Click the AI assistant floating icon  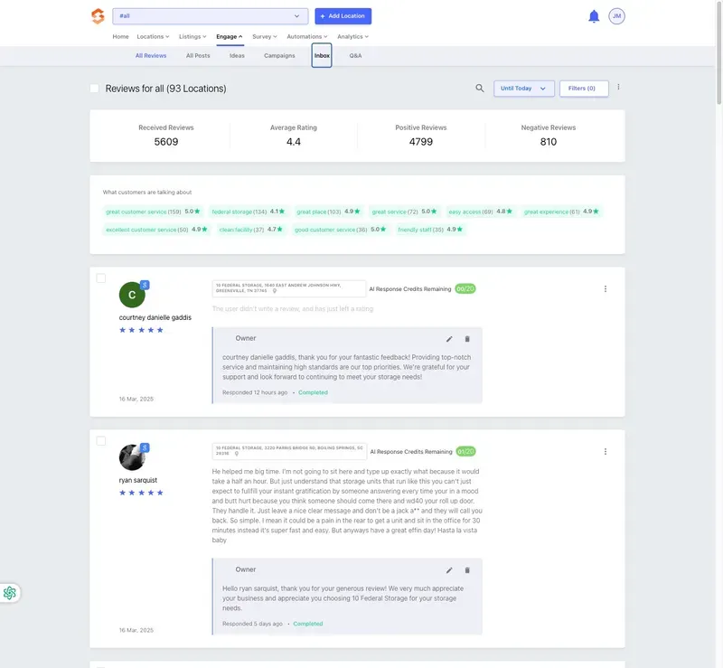pos(10,593)
